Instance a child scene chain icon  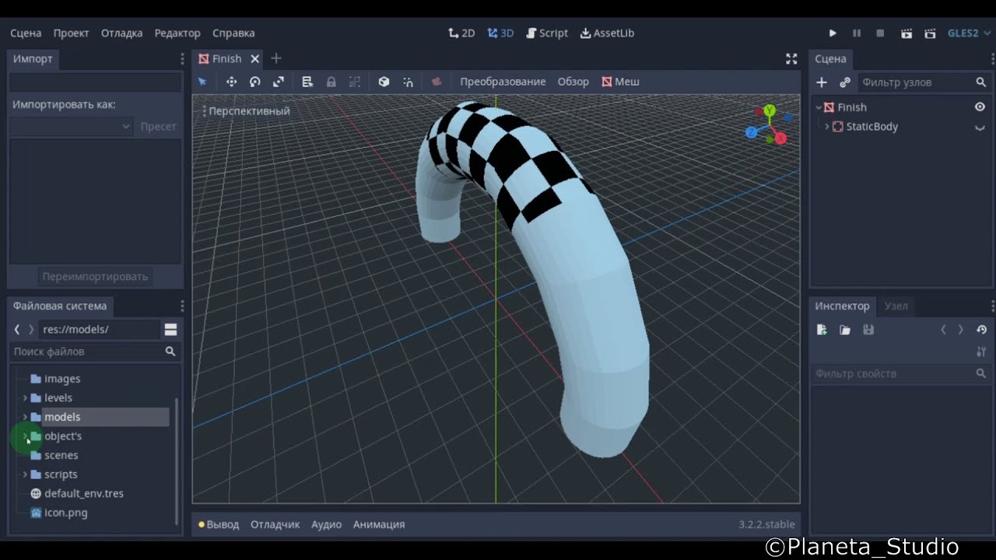coord(845,82)
